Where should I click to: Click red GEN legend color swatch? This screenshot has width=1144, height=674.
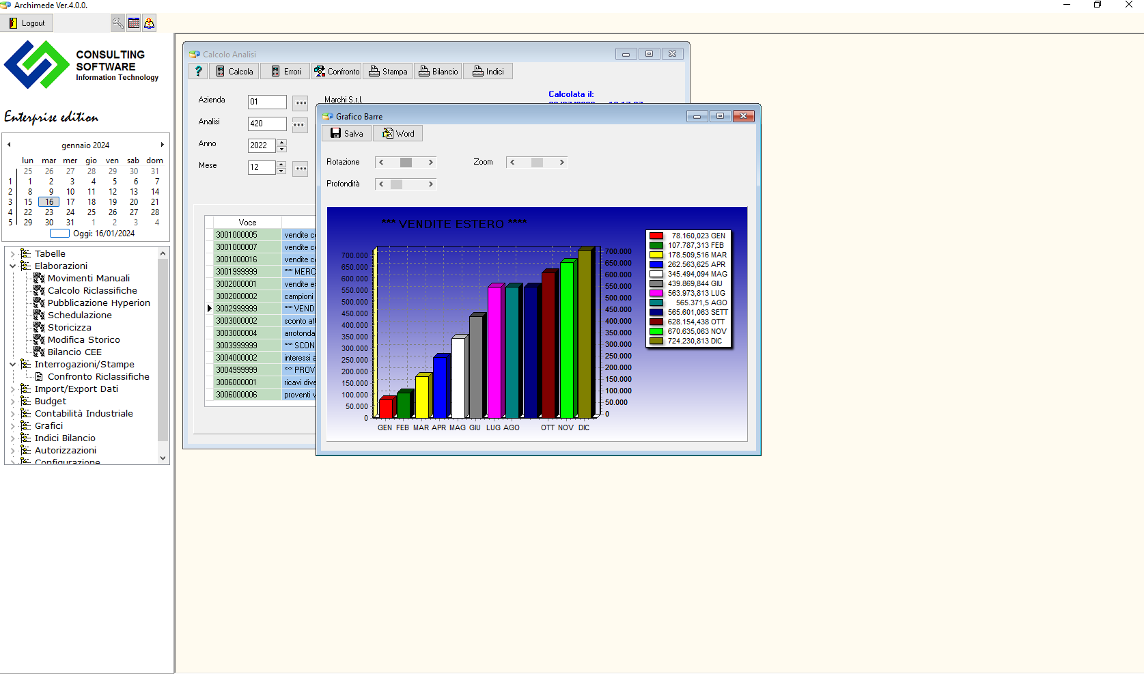click(x=656, y=236)
